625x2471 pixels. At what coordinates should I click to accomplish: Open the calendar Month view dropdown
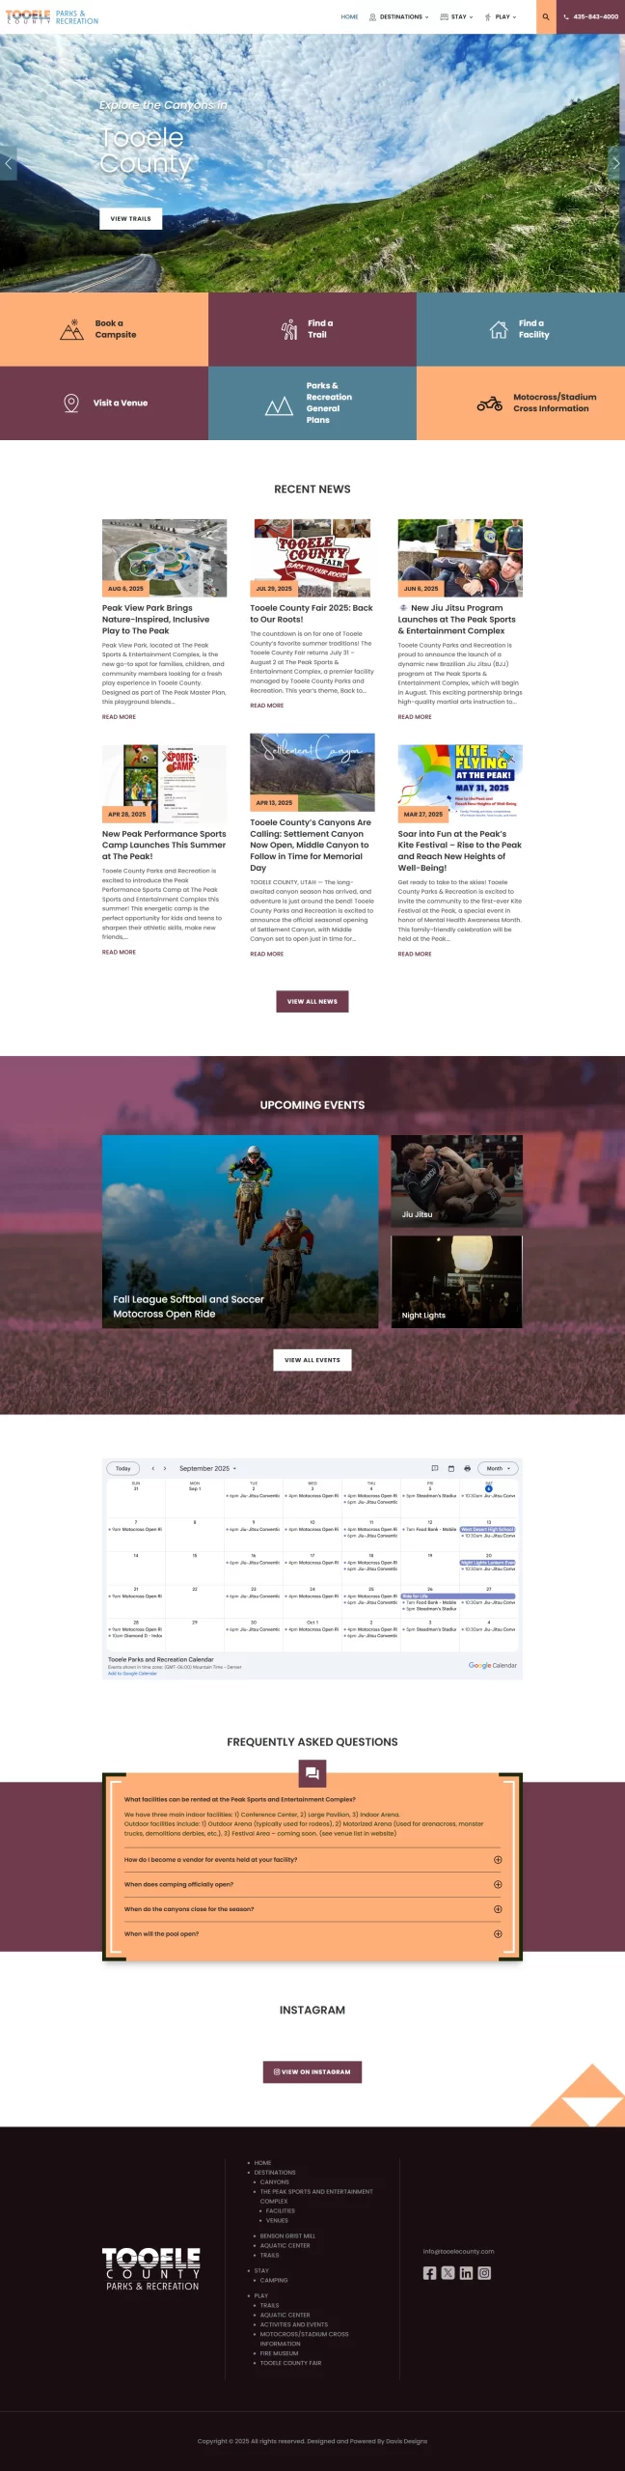(x=498, y=1468)
